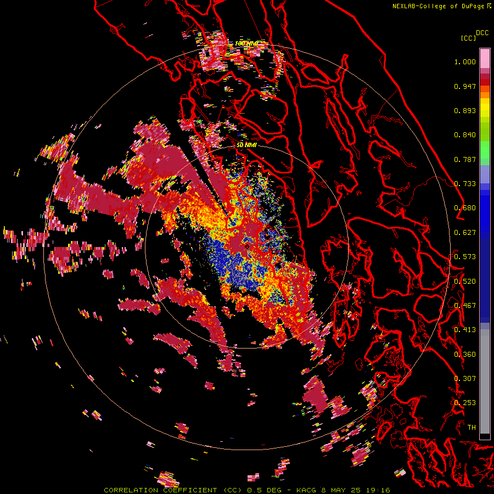Click the pink top segment of the color bar
The image size is (494, 494).
point(485,58)
